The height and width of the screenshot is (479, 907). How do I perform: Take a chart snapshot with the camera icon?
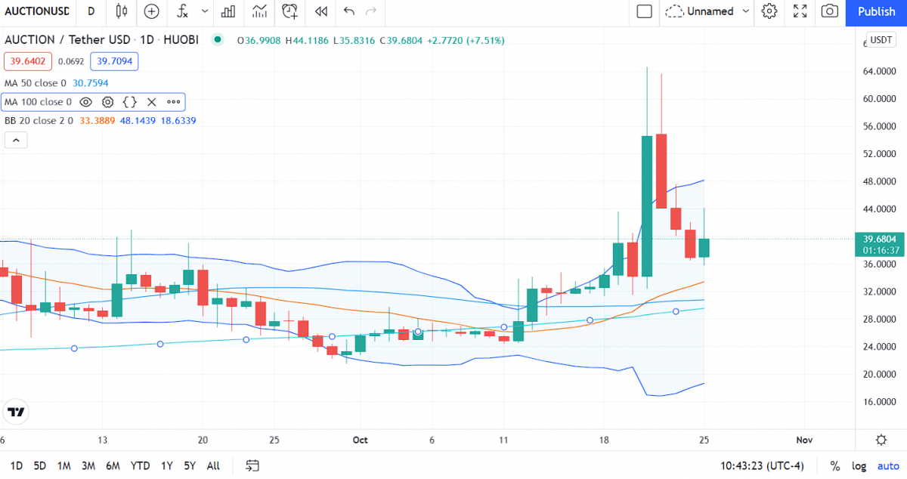click(830, 11)
